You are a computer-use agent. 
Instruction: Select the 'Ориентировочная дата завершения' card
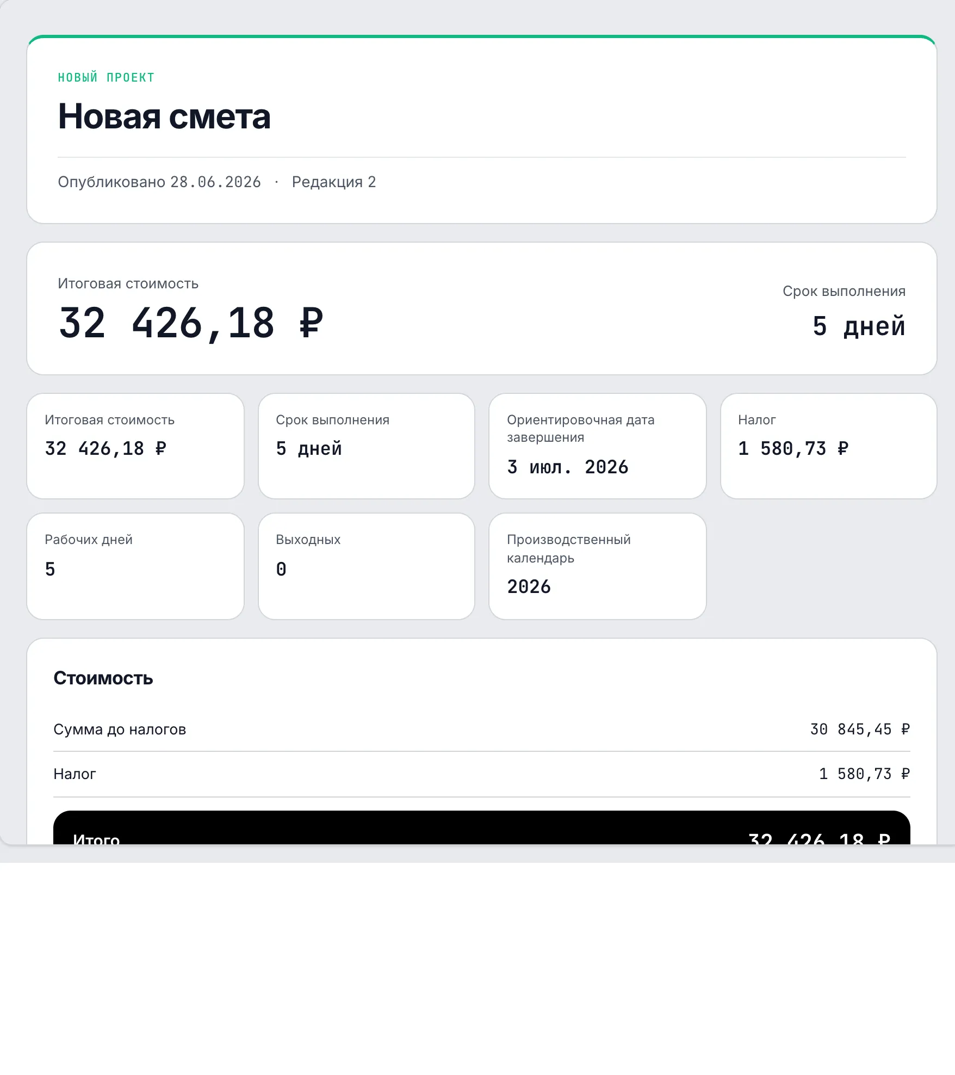[x=598, y=446]
